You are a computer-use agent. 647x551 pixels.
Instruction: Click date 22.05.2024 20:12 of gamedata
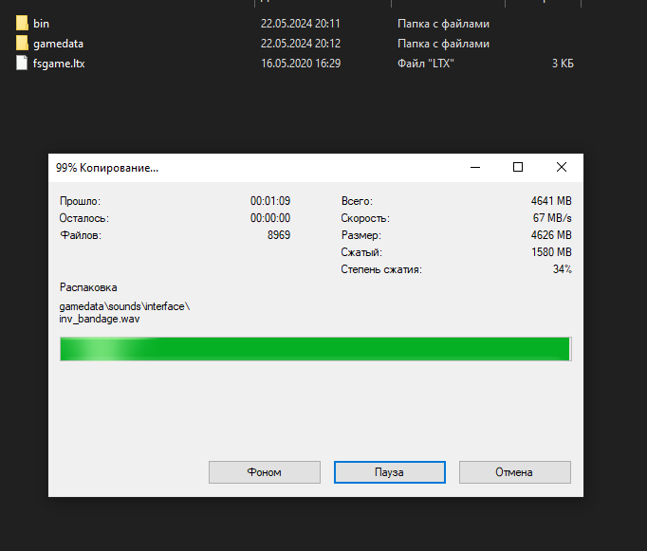pyautogui.click(x=301, y=44)
